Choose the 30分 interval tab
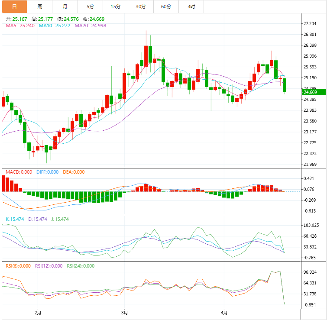Image resolution: width=327 pixels, height=323 pixels. 140,6
